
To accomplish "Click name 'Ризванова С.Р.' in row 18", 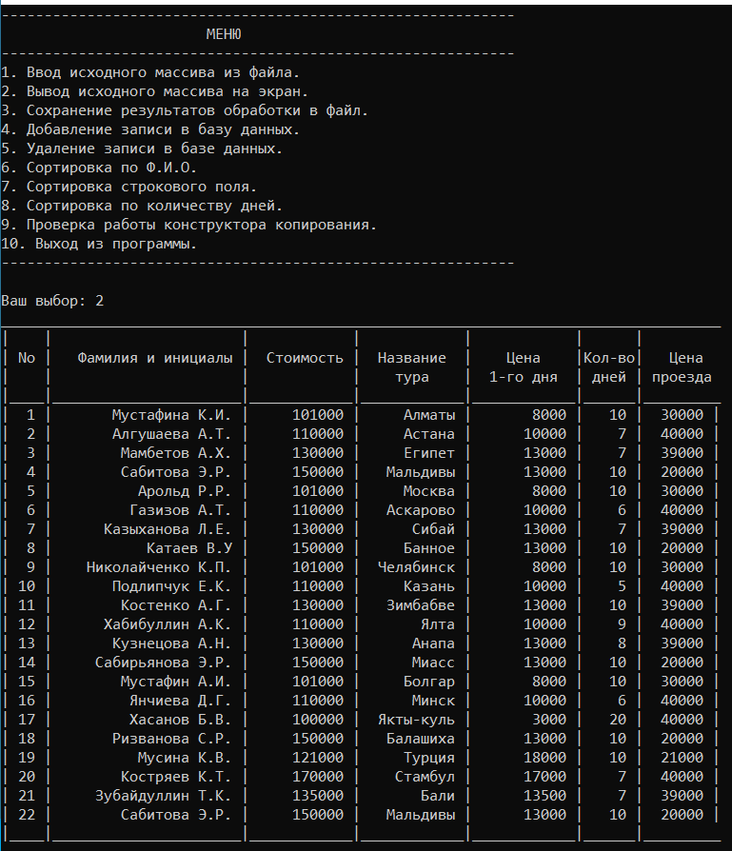I will coord(171,738).
